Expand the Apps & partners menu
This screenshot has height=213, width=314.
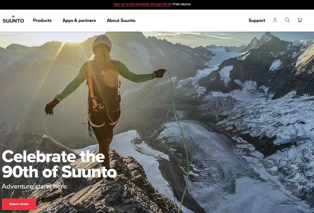79,20
